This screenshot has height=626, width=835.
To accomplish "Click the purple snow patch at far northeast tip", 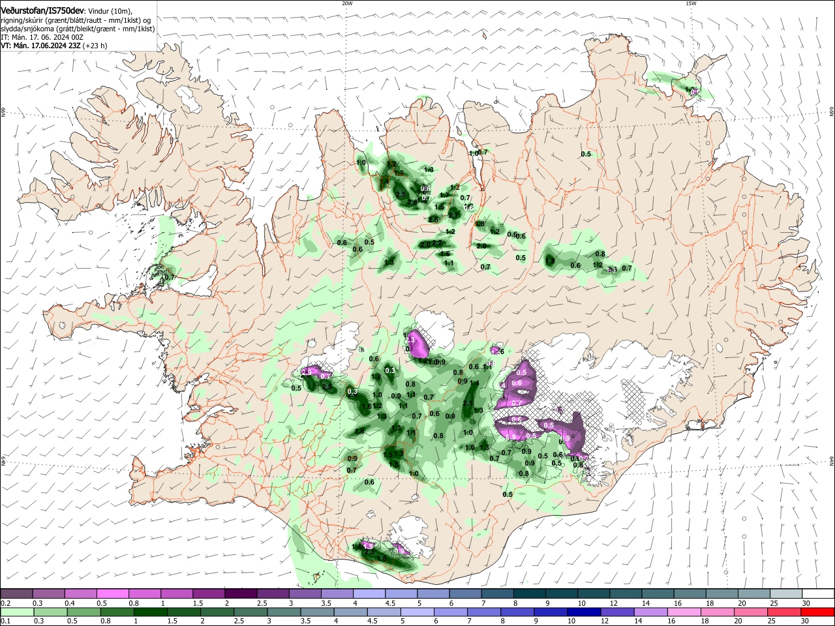I will pyautogui.click(x=695, y=91).
